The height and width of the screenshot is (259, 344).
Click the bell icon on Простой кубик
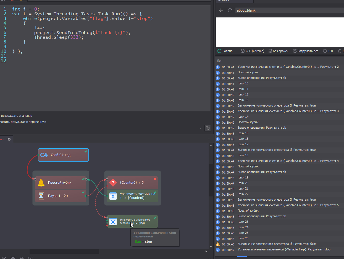point(41,183)
